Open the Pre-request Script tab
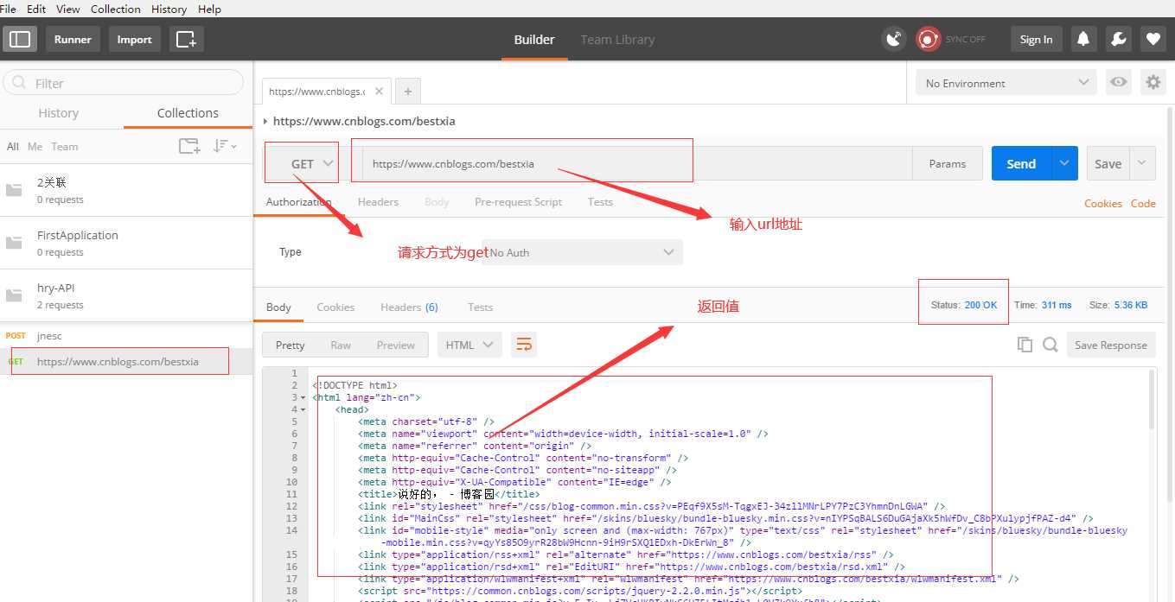 point(518,201)
